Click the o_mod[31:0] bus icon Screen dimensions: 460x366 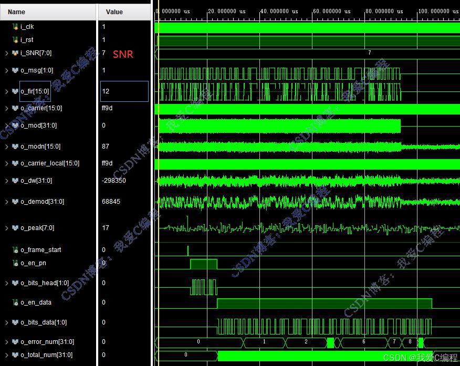pyautogui.click(x=15, y=125)
